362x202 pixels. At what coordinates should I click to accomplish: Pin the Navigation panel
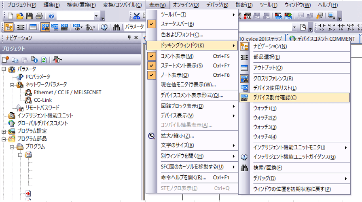coord(129,38)
